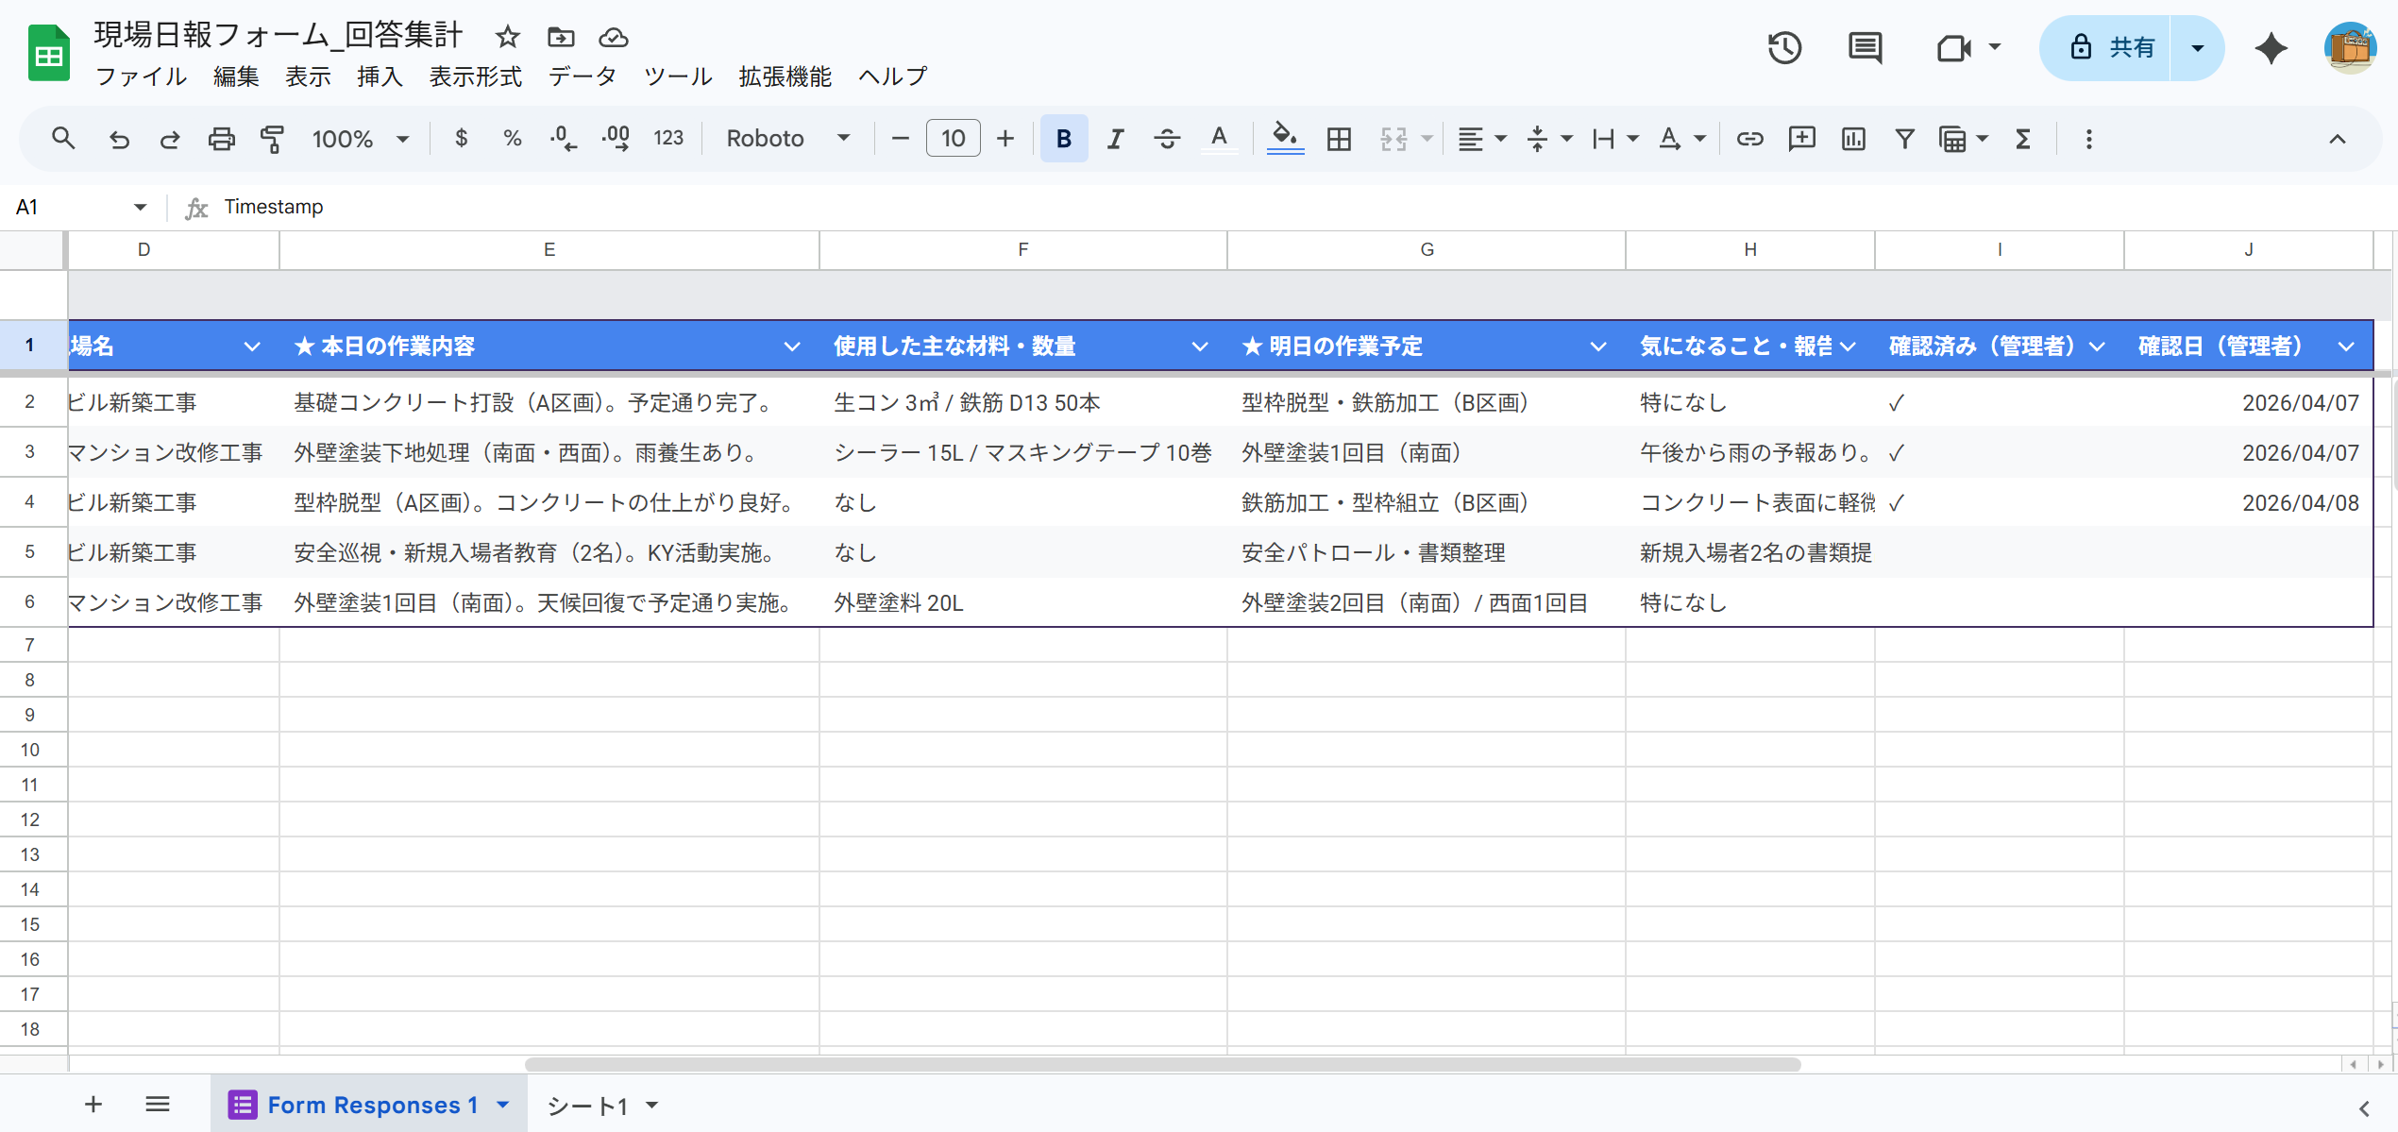This screenshot has width=2398, height=1132.
Task: Open the fill color picker
Action: point(1284,139)
